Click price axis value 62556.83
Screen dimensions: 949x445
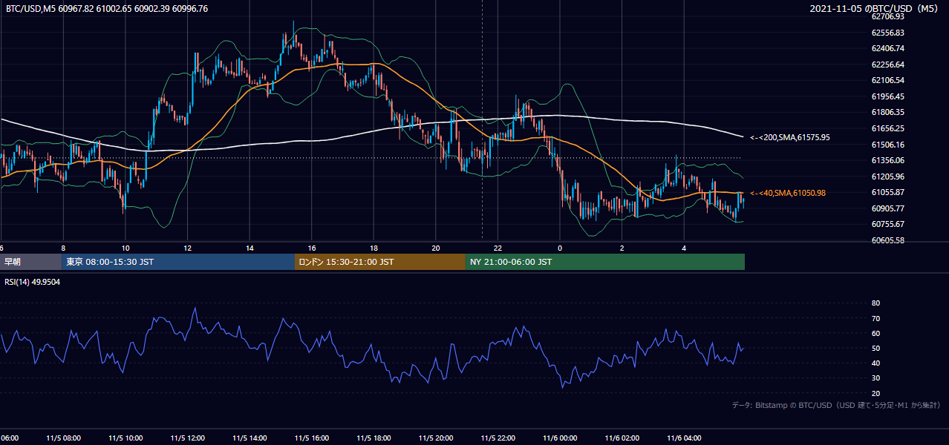887,33
